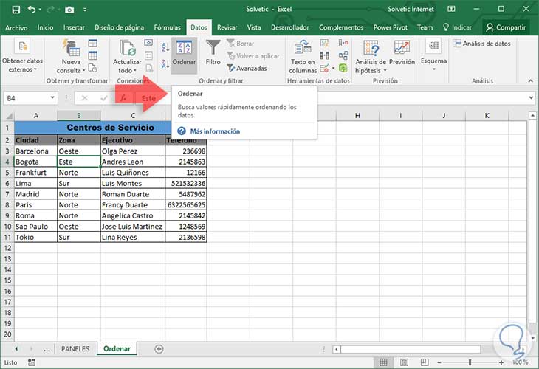This screenshot has height=369, width=539.
Task: Click the zoom in plus button
Action: (x=501, y=362)
